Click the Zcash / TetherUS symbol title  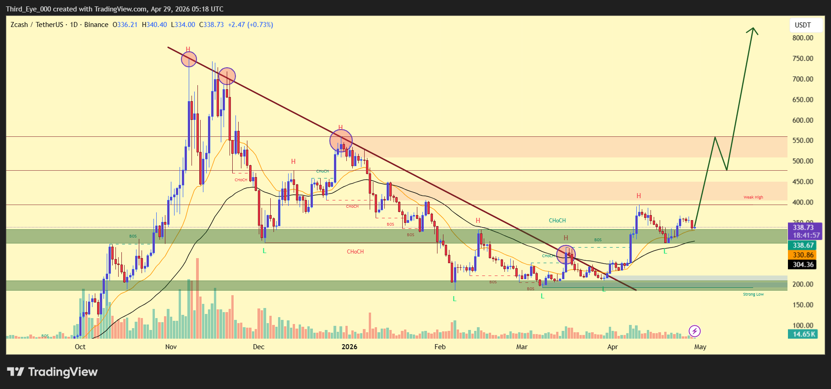pyautogui.click(x=37, y=25)
